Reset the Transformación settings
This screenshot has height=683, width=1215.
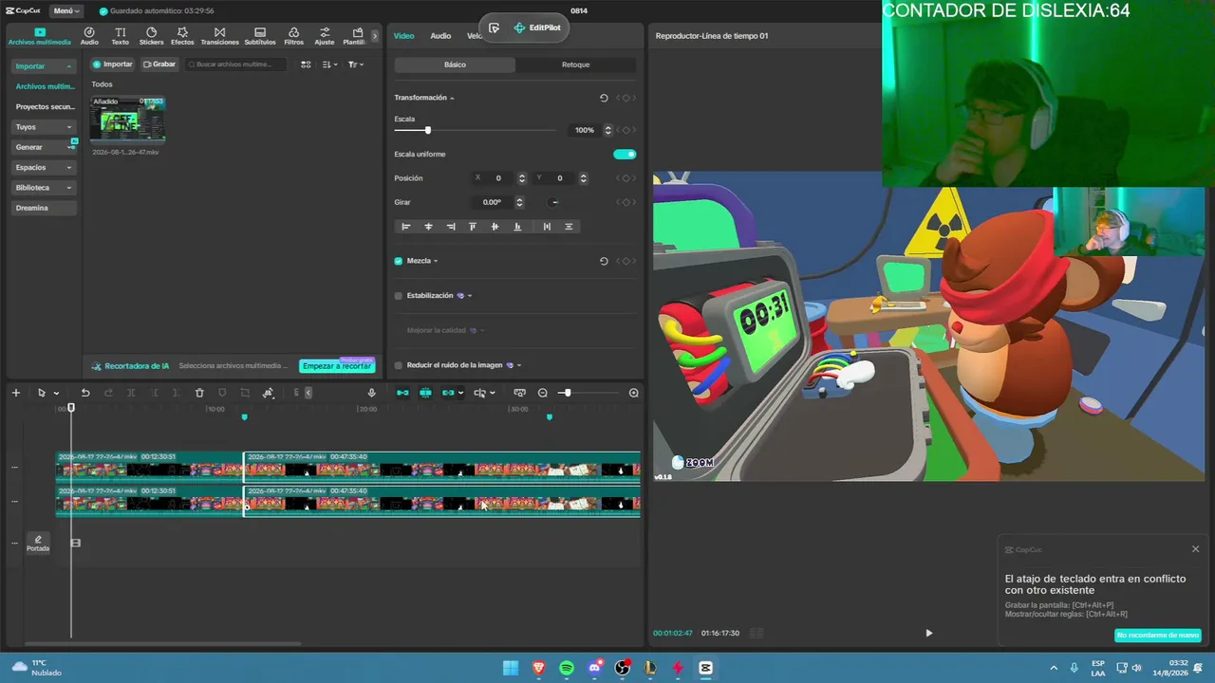(x=604, y=98)
